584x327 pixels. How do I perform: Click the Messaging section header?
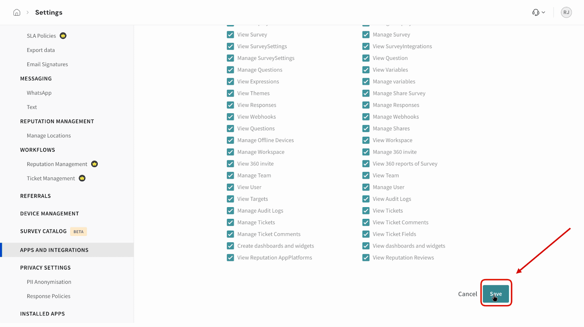(36, 79)
